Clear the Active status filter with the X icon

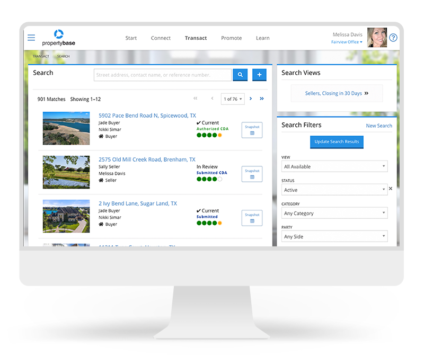(x=390, y=189)
